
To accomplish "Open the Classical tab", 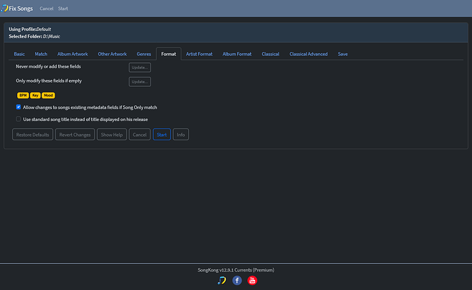I will tap(270, 54).
